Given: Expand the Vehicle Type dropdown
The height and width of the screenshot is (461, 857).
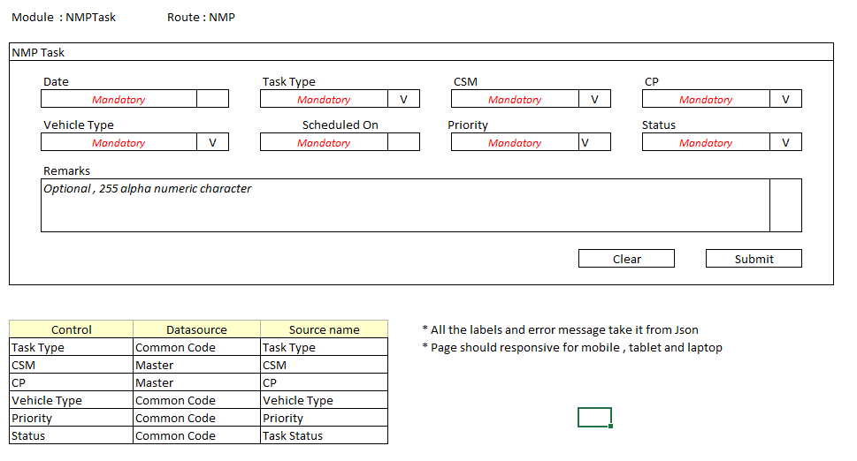Looking at the screenshot, I should click(212, 142).
